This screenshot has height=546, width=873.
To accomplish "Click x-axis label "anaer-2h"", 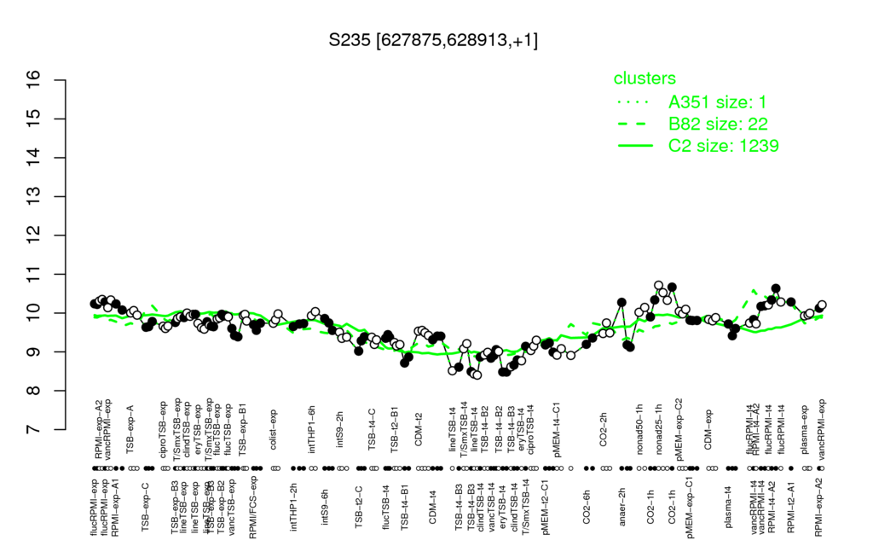I will 623,507.
